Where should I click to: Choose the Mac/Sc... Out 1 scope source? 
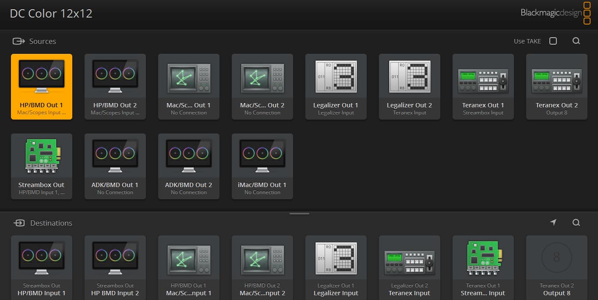(x=189, y=87)
